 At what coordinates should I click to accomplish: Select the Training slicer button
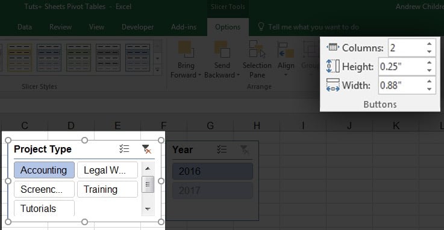[107, 189]
